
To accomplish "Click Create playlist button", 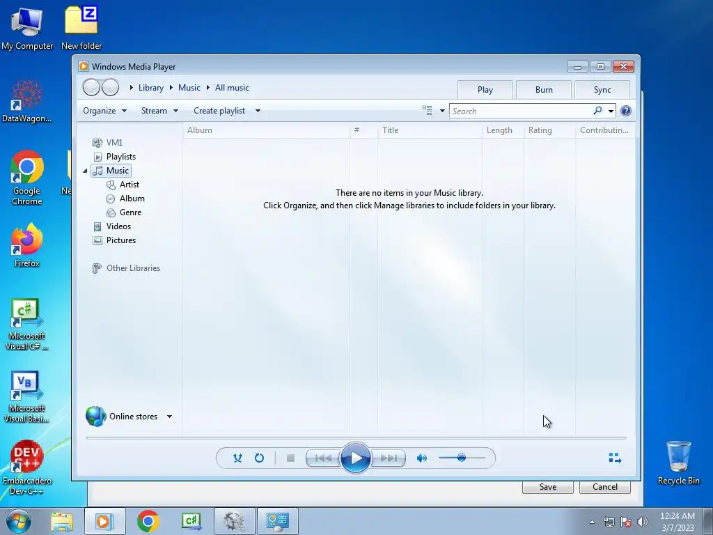I will [x=219, y=111].
